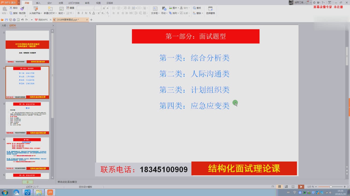Click the zoom in plus icon
This screenshot has width=350, height=196.
point(345,186)
